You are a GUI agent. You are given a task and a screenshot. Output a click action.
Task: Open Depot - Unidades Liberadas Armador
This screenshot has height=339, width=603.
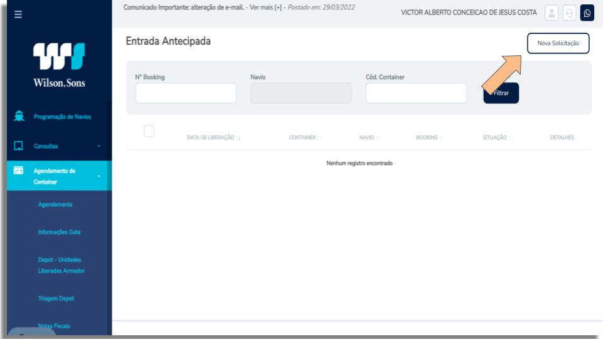(61, 265)
